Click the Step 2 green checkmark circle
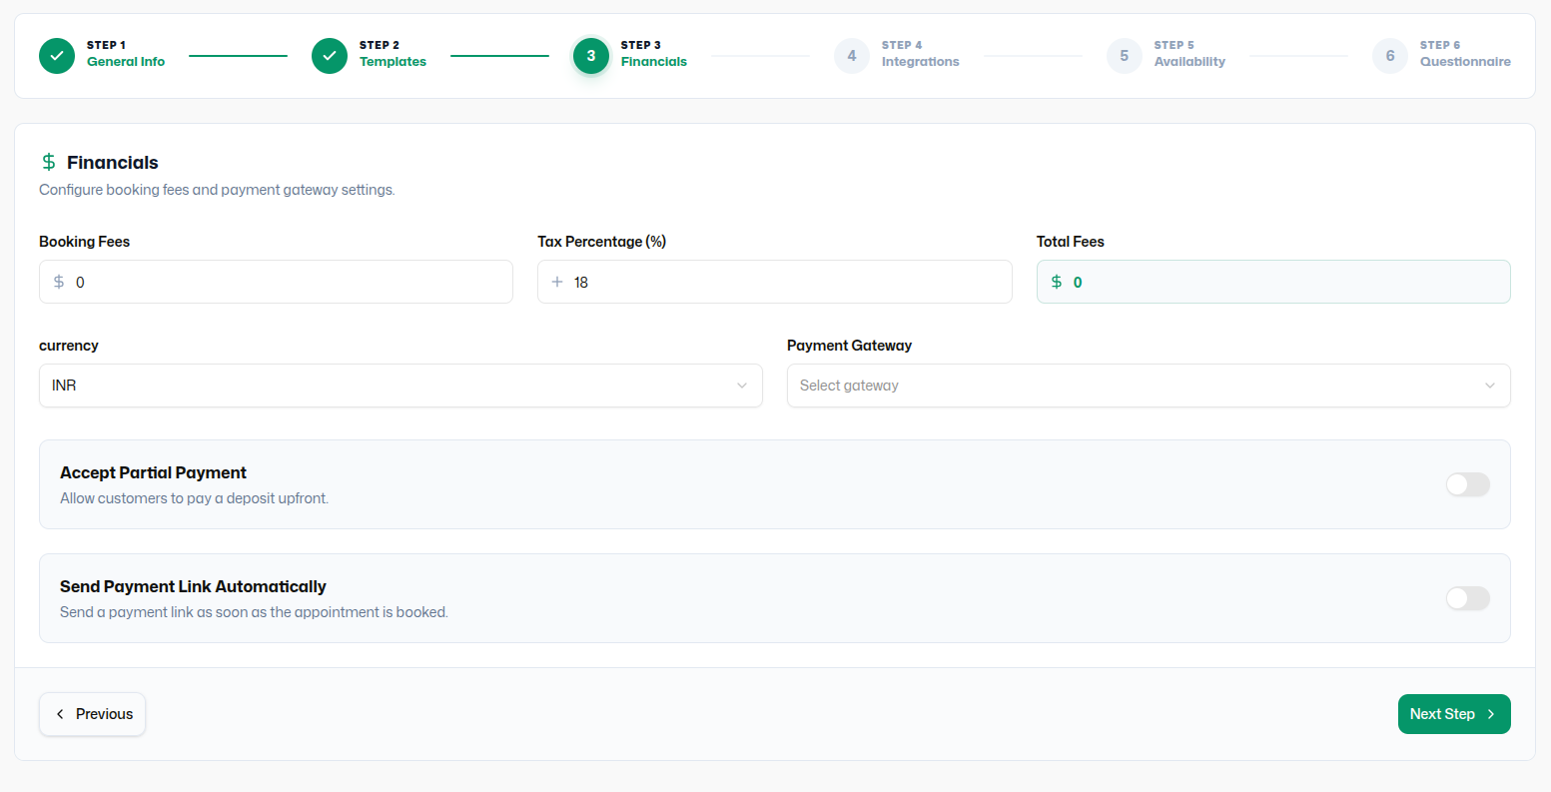This screenshot has width=1551, height=792. [x=330, y=56]
